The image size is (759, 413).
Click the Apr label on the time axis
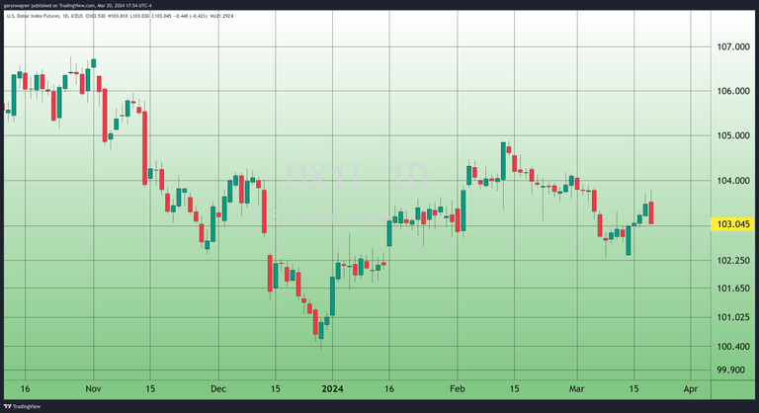click(x=690, y=389)
